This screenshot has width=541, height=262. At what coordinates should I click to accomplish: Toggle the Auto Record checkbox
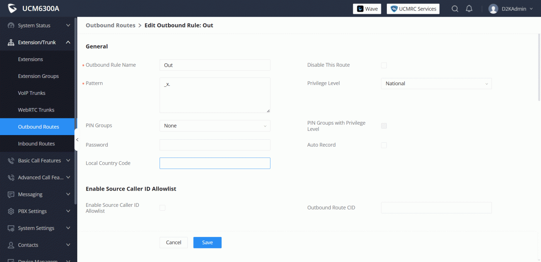(x=384, y=145)
